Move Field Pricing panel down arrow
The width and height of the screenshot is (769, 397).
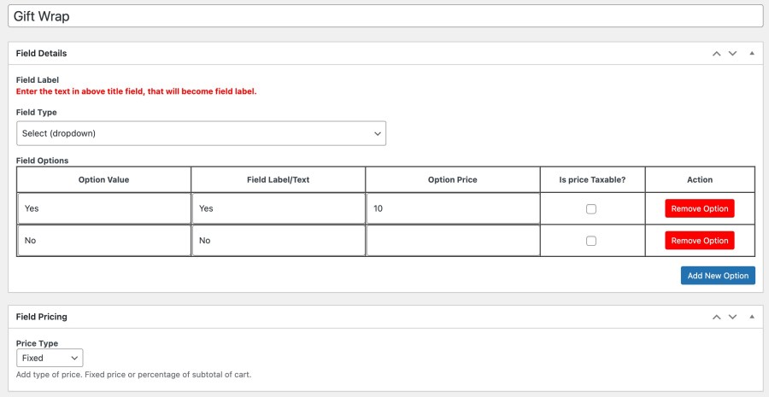click(x=732, y=317)
